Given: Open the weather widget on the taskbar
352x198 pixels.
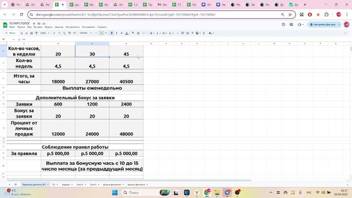Looking at the screenshot, I should coord(18,193).
